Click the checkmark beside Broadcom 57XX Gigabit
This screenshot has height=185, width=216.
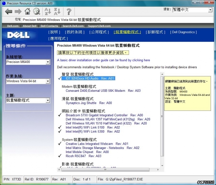click(x=60, y=115)
